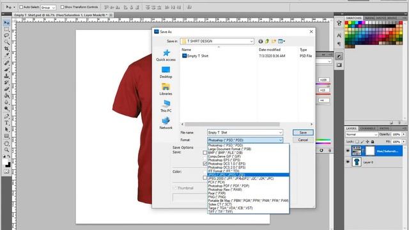
Task: Toggle lock image pixels in Layers
Action: pos(362,142)
